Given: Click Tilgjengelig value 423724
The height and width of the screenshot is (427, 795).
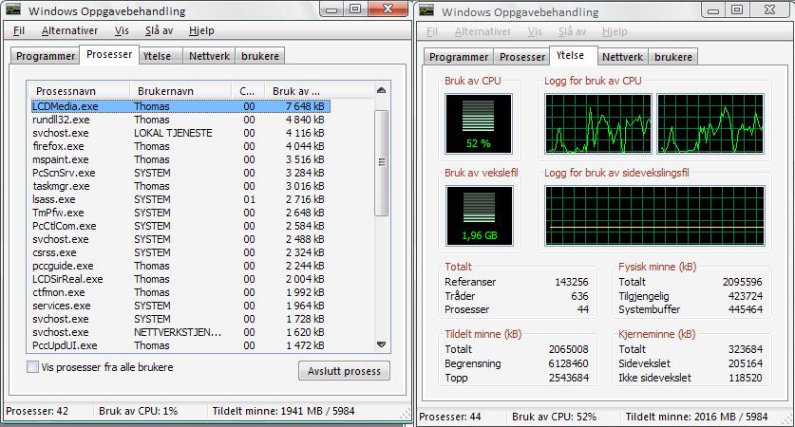Looking at the screenshot, I should pos(746,296).
